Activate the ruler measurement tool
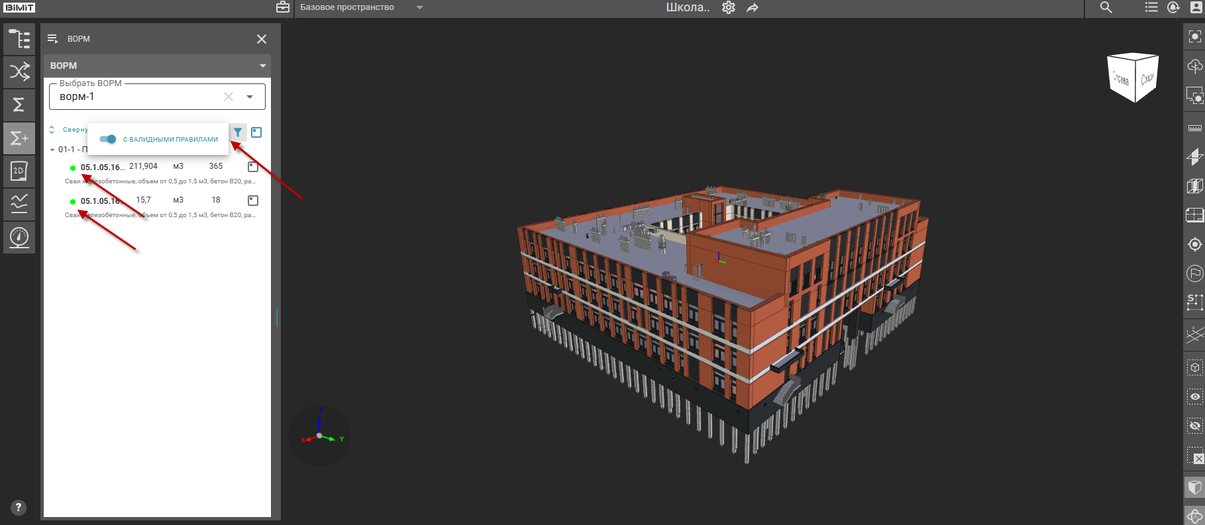The width and height of the screenshot is (1205, 525). pos(1194,128)
